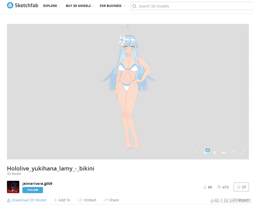Open the Explore dropdown menu
This screenshot has width=253, height=205.
click(x=52, y=6)
